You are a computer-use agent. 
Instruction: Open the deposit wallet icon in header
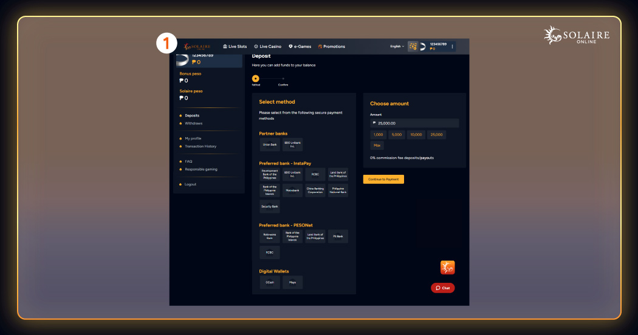point(413,46)
